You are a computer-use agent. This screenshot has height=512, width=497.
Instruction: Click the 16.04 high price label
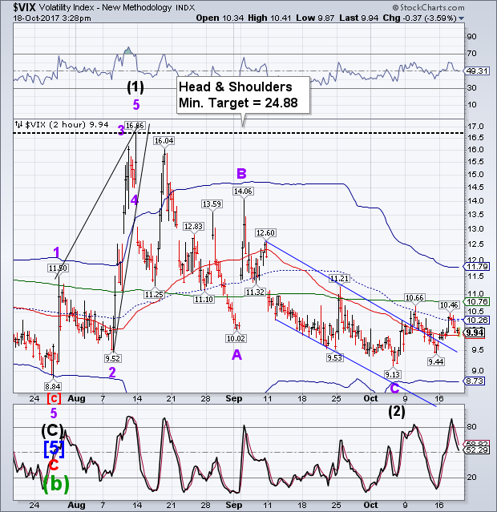tap(164, 141)
